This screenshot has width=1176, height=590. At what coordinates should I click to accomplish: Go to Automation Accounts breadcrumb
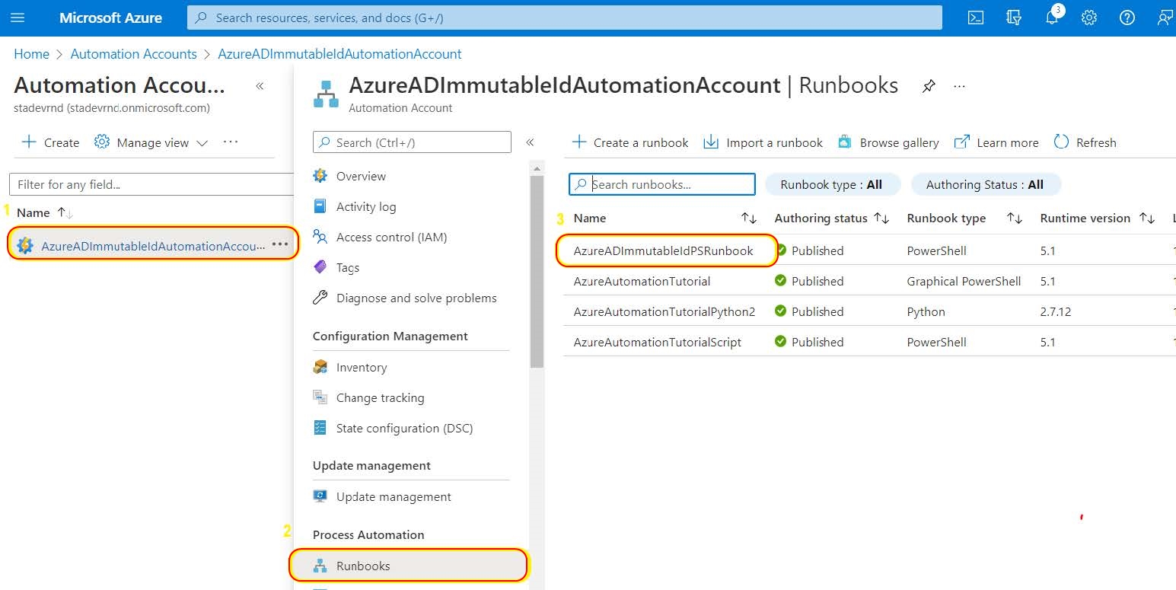[x=133, y=54]
